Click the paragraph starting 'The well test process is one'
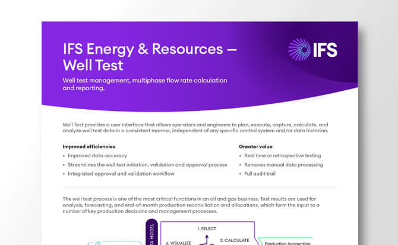The image size is (398, 245). pyautogui.click(x=191, y=205)
